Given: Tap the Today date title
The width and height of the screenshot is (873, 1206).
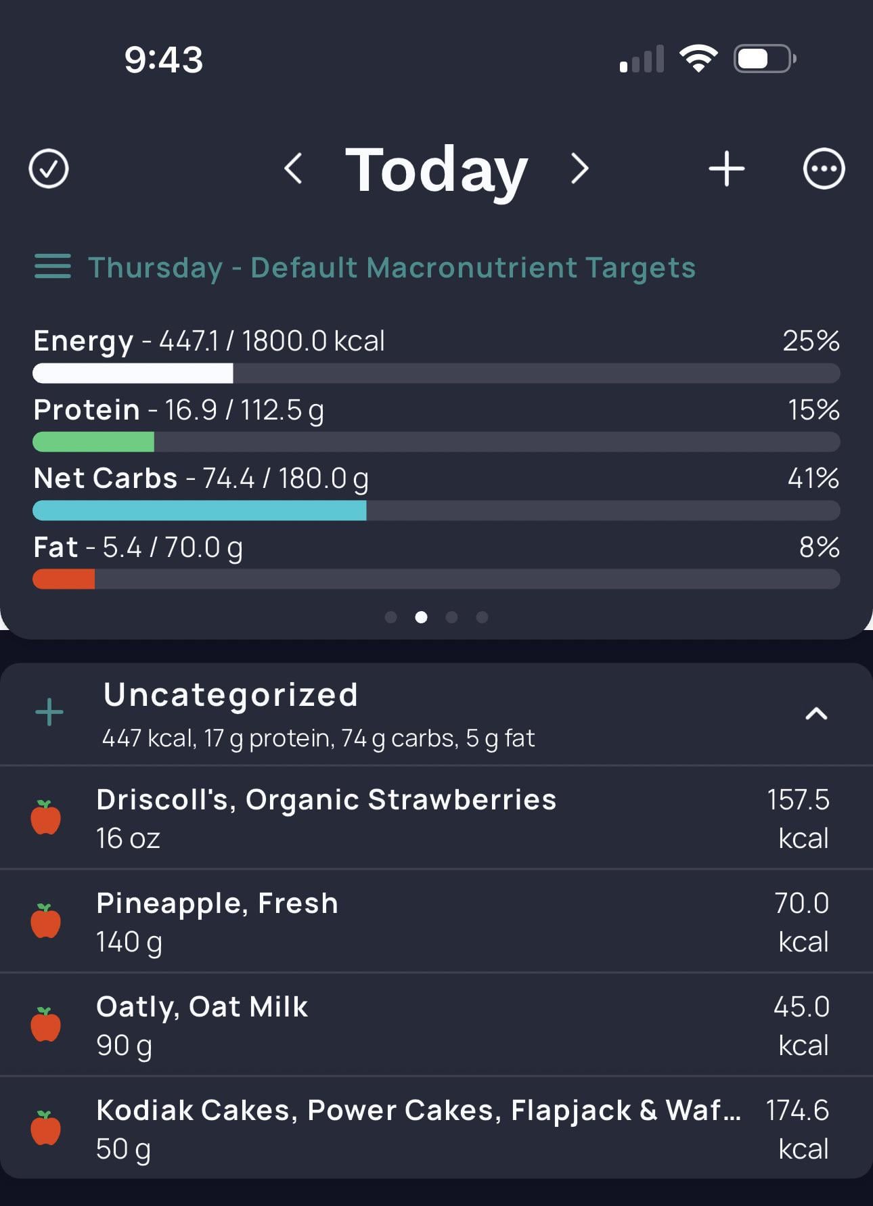Looking at the screenshot, I should [x=436, y=169].
